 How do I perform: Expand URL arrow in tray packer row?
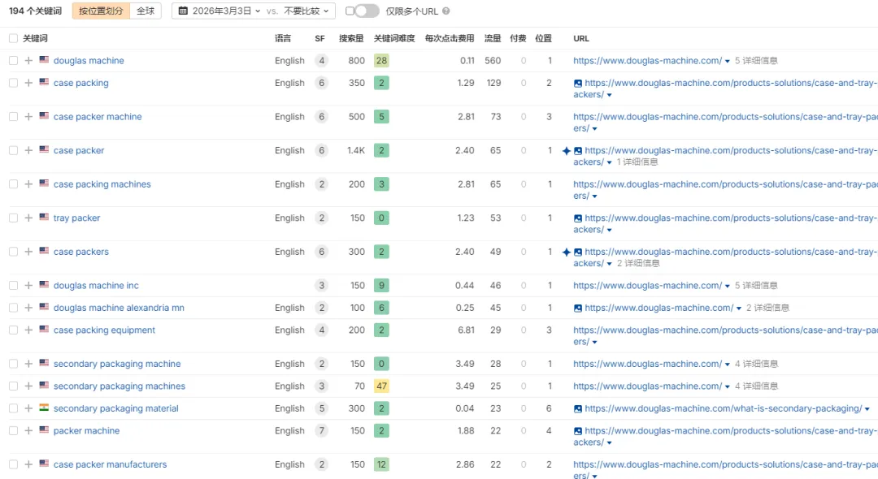[609, 231]
